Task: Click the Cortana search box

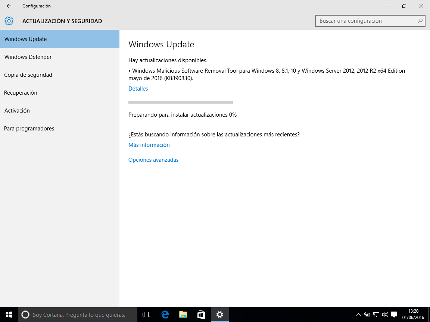Action: point(78,315)
